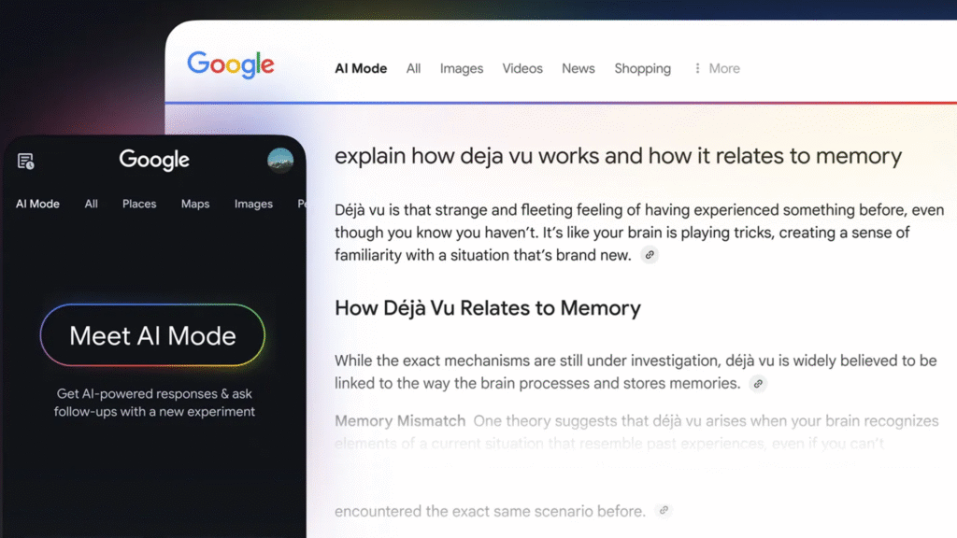This screenshot has width=957, height=538.
Task: Click the link icon beside "exact same scenario before"
Action: (664, 511)
